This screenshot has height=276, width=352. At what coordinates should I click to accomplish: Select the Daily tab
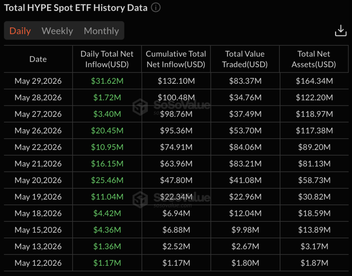coord(20,31)
